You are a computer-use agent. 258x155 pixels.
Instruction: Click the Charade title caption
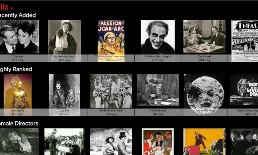click(x=18, y=56)
